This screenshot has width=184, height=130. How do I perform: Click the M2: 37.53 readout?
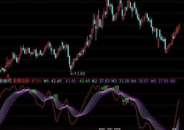[100, 81]
